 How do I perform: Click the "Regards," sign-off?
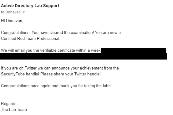pos(9,104)
